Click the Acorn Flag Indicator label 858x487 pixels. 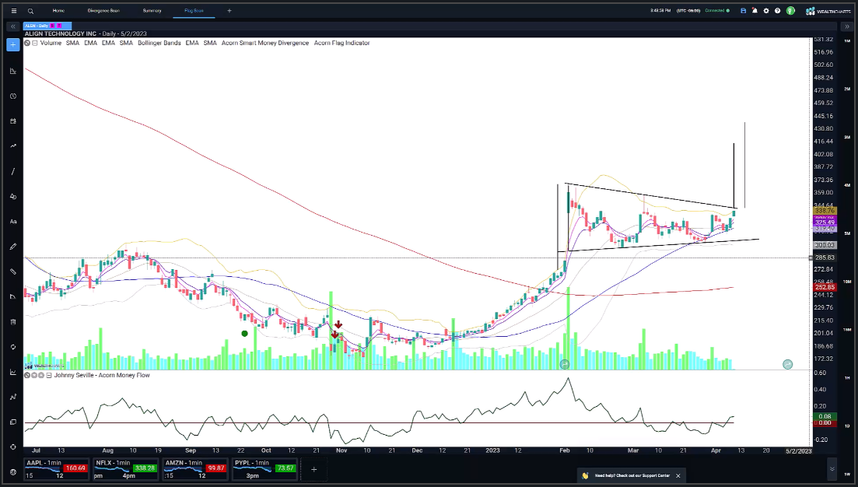(x=342, y=43)
